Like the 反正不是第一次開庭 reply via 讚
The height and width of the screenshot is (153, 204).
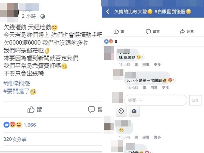point(144,88)
